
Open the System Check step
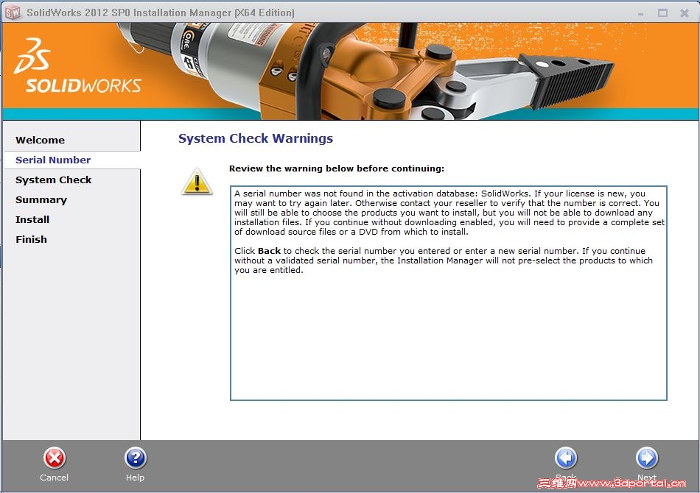coord(54,180)
